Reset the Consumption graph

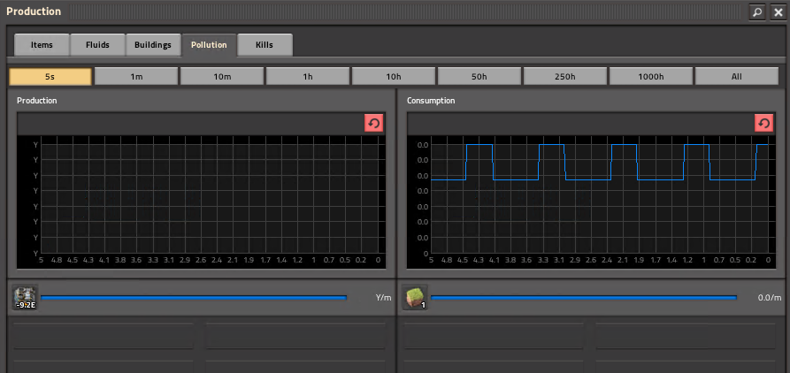[x=763, y=123]
